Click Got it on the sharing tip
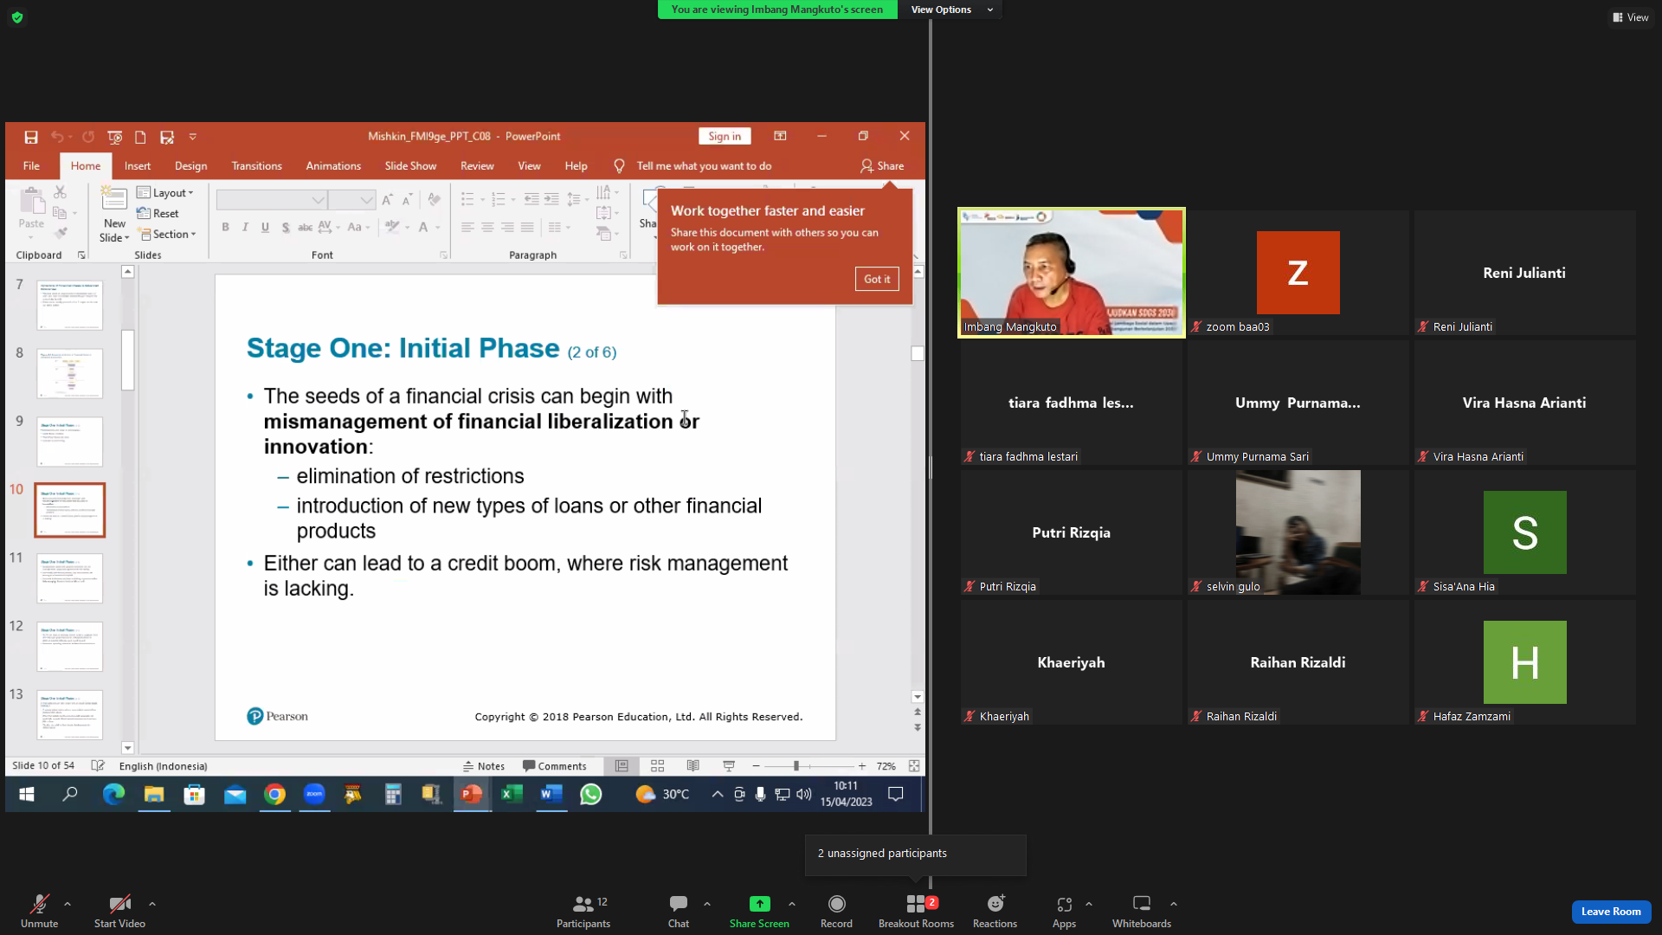Image resolution: width=1662 pixels, height=935 pixels. 877,279
